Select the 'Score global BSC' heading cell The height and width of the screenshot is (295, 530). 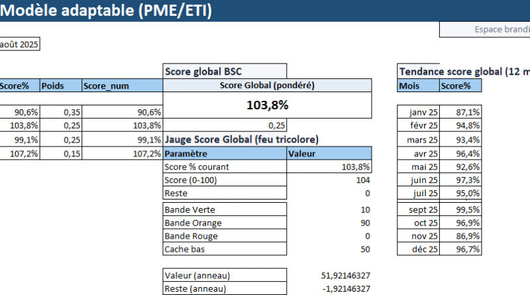[225, 72]
